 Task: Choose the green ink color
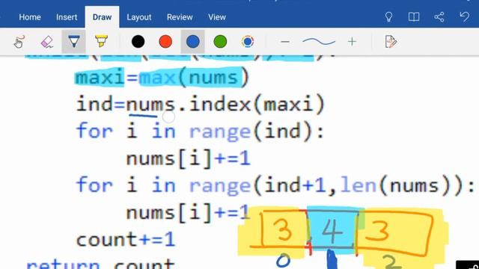click(220, 42)
